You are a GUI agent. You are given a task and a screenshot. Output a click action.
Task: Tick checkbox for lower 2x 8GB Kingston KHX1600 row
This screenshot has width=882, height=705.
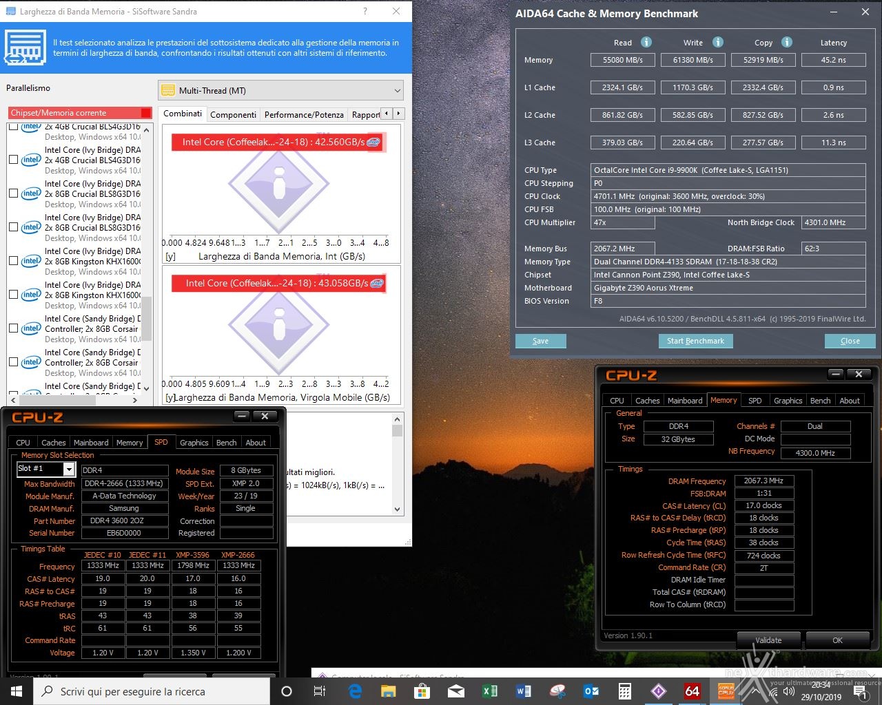click(13, 295)
